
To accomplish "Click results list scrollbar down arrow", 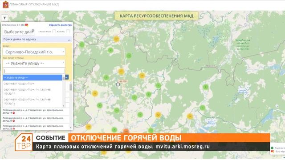I will [71, 128].
